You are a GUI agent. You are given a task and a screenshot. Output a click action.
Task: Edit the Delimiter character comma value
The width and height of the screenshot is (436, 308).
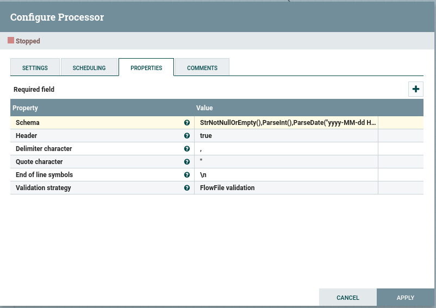[286, 149]
